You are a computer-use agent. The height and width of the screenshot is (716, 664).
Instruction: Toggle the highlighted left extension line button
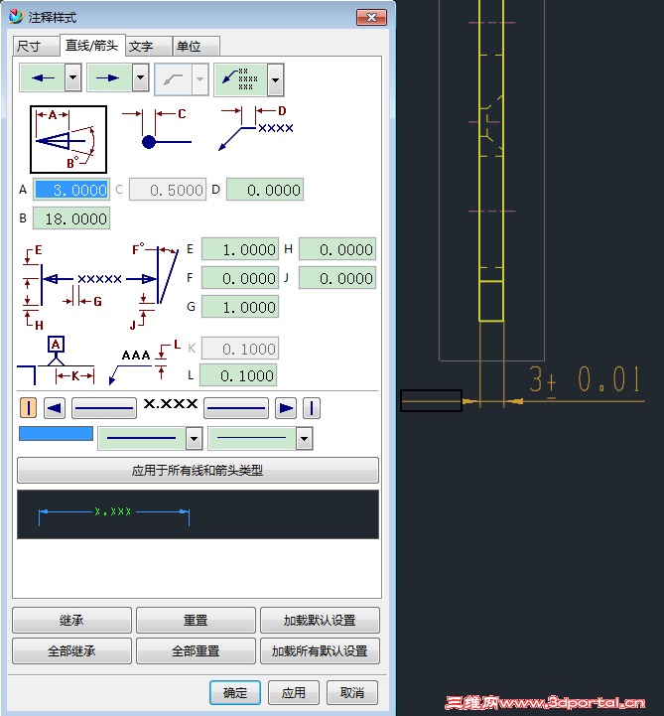[29, 408]
